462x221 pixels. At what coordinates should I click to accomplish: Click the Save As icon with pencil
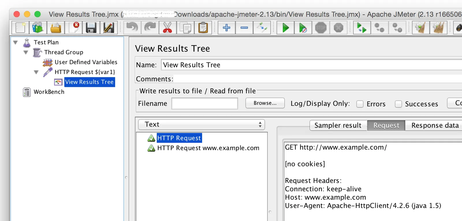point(109,28)
